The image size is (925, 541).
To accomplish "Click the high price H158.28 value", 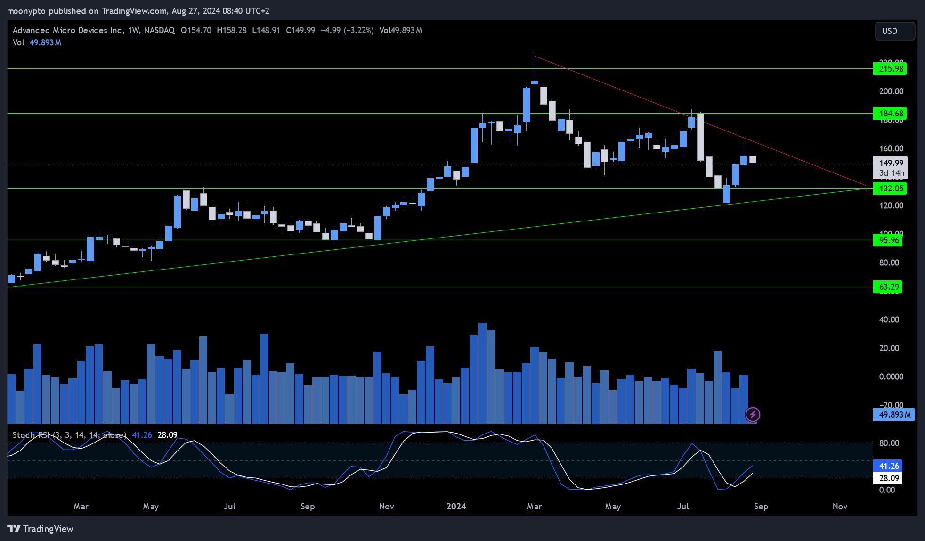I will [x=232, y=30].
